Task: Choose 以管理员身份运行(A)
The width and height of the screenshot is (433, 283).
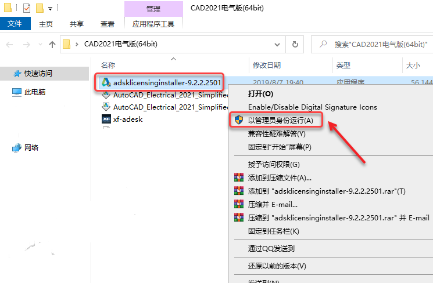Action: 281,120
